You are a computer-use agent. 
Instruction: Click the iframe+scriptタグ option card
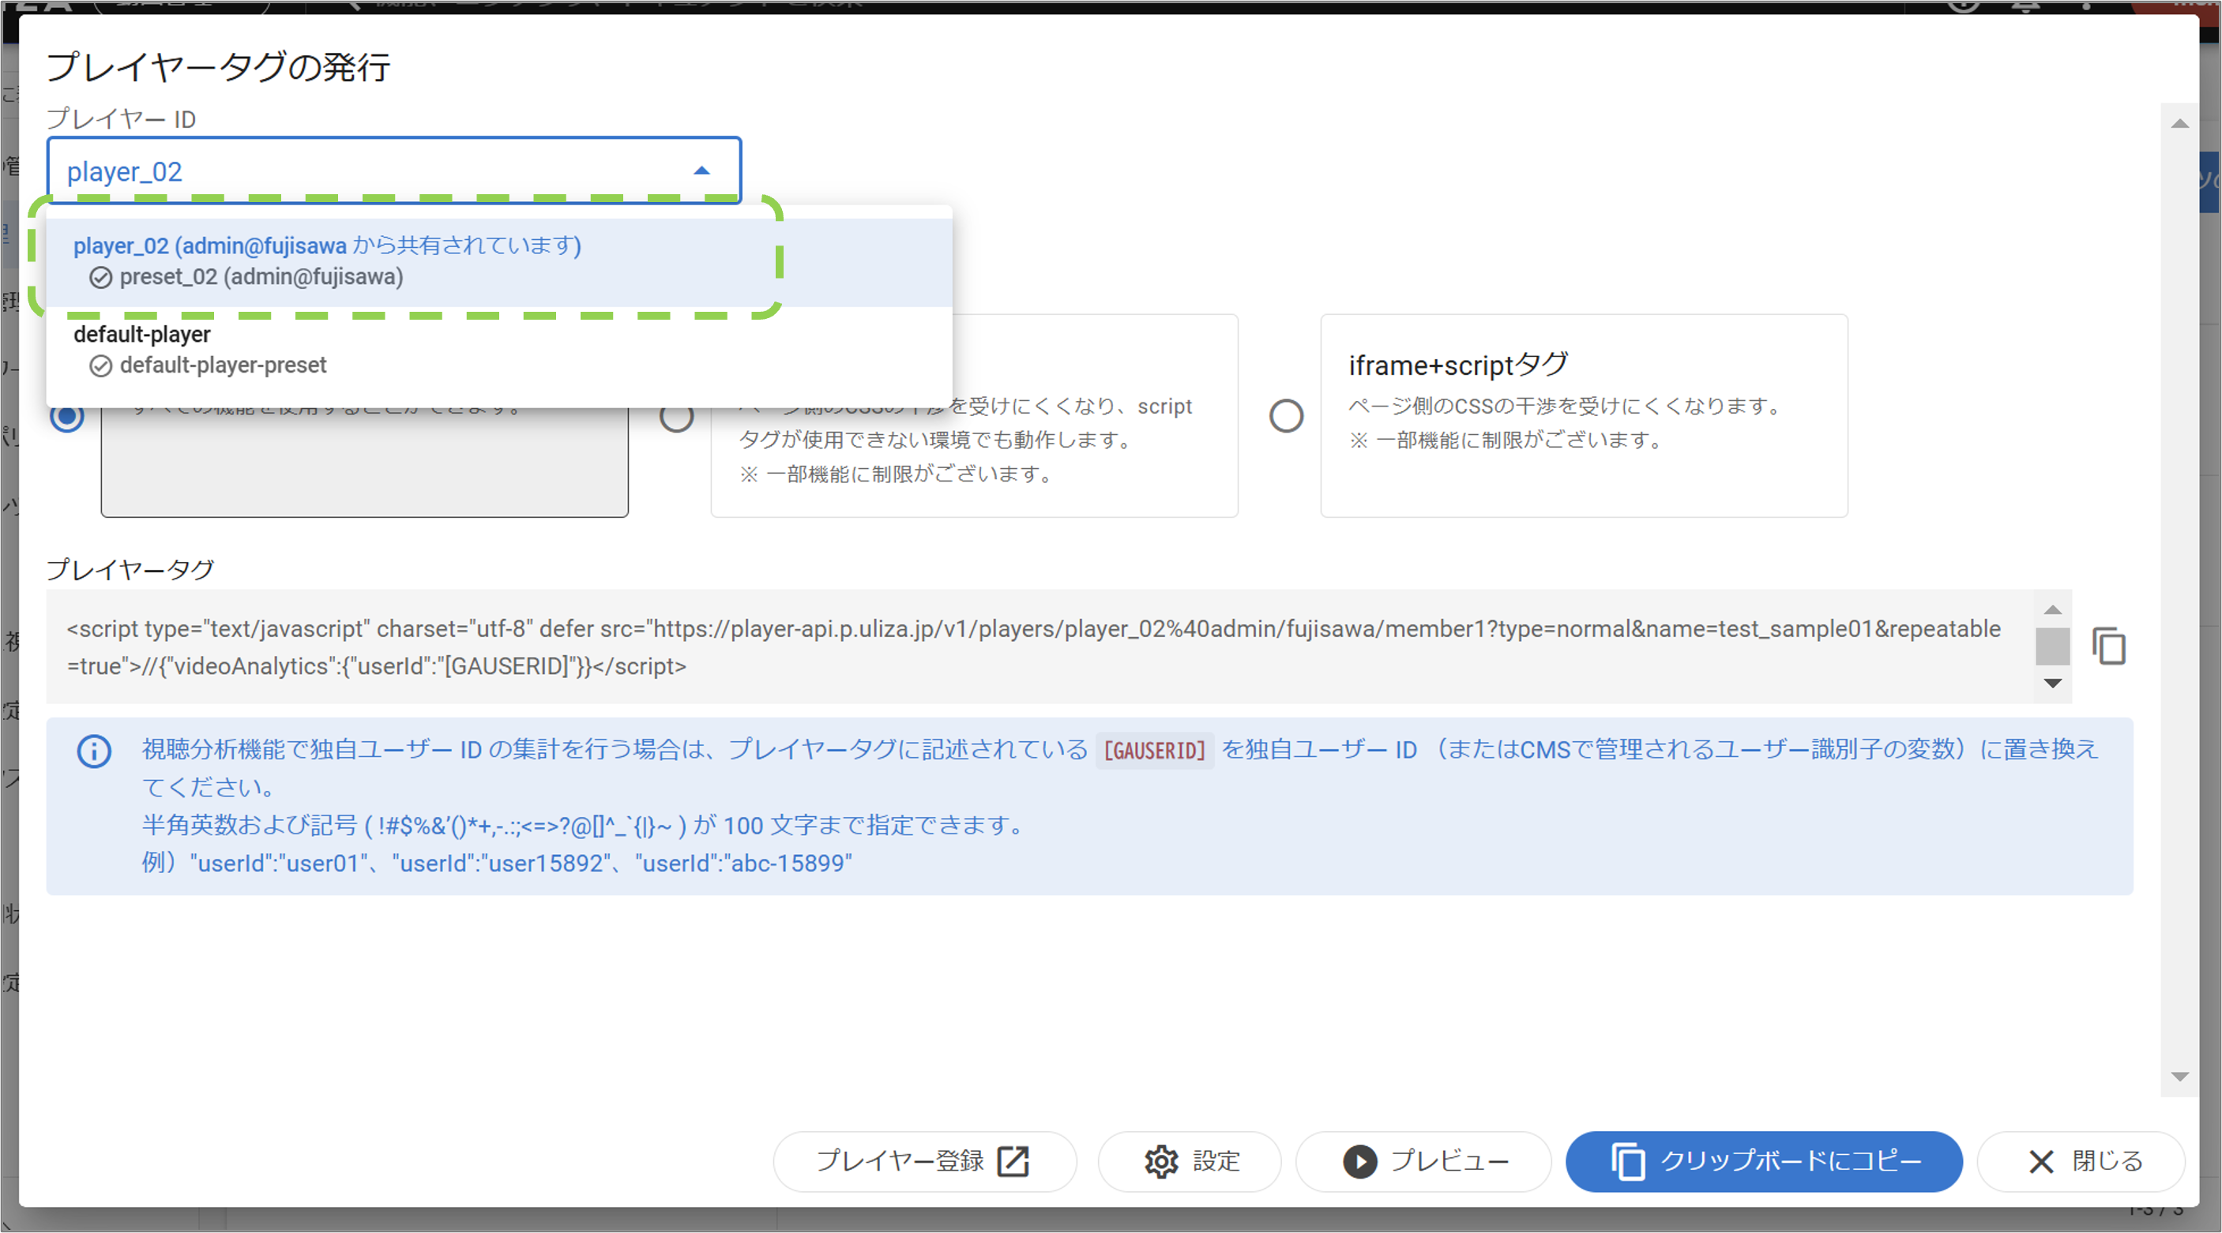point(1584,417)
